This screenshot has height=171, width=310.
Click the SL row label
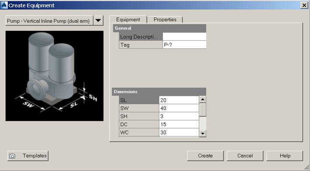pos(139,100)
